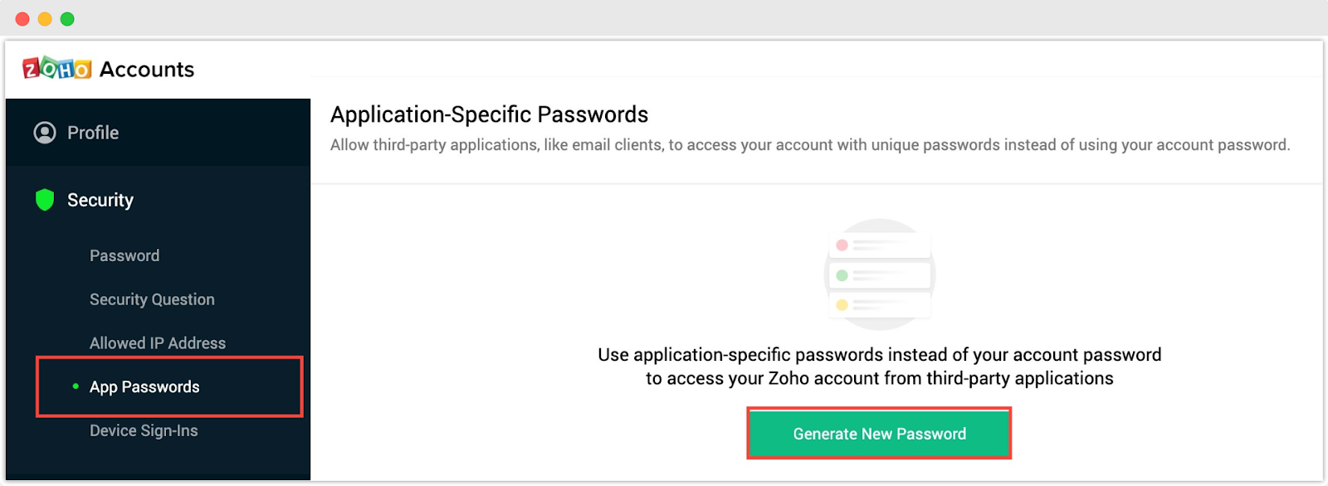
Task: Select the App Passwords sidebar item
Action: tap(144, 387)
